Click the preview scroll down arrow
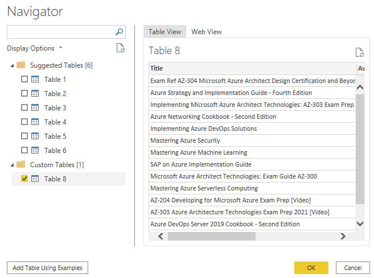This screenshot has height=278, width=374. pos(360,223)
